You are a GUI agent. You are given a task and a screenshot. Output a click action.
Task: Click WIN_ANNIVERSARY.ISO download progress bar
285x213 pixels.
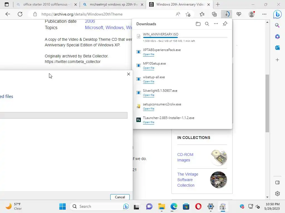coord(185,37)
